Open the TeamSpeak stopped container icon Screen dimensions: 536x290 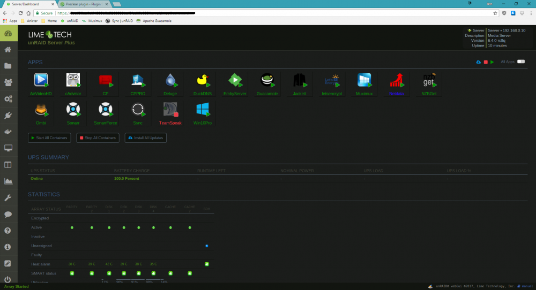pyautogui.click(x=170, y=110)
